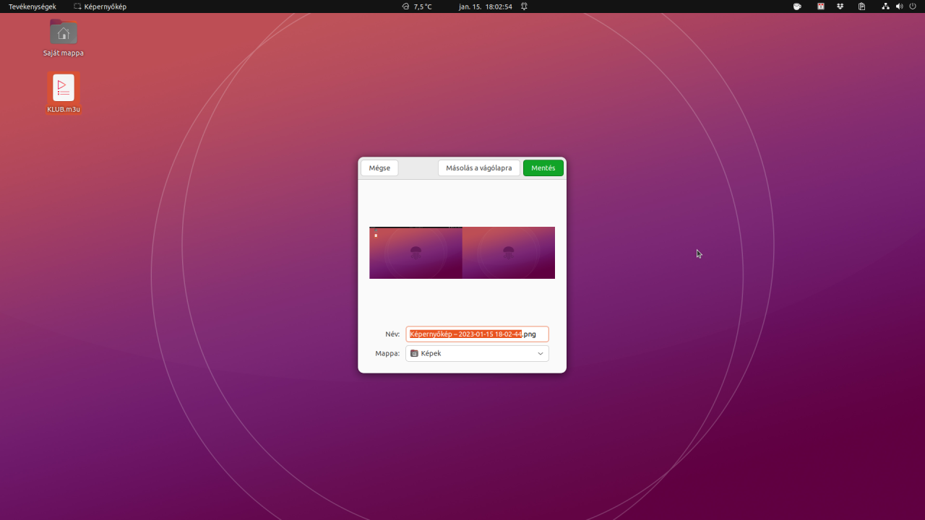Click Másolás a vágólapra button
925x520 pixels.
click(x=478, y=168)
